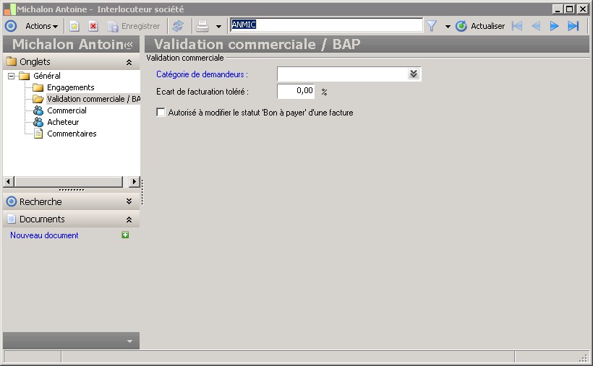Collapse the left panel with double chevron
The height and width of the screenshot is (366, 593).
click(x=129, y=45)
